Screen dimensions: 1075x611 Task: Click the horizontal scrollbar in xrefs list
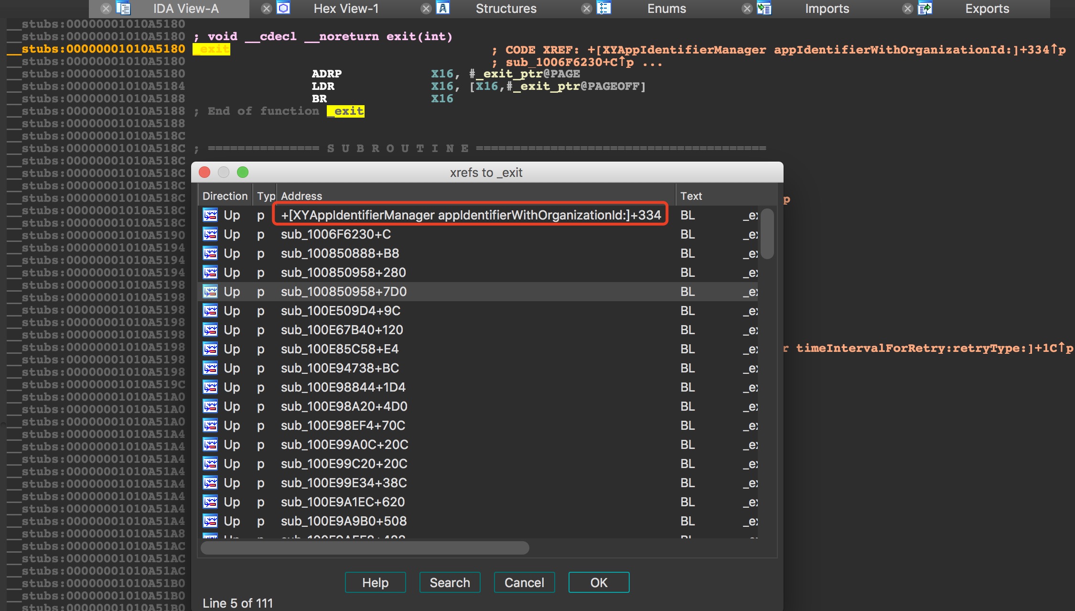[x=365, y=548]
